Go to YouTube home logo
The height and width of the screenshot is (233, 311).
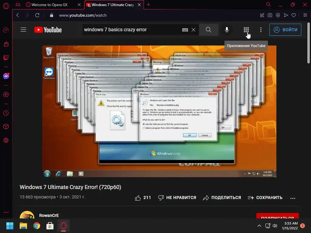pos(48,30)
